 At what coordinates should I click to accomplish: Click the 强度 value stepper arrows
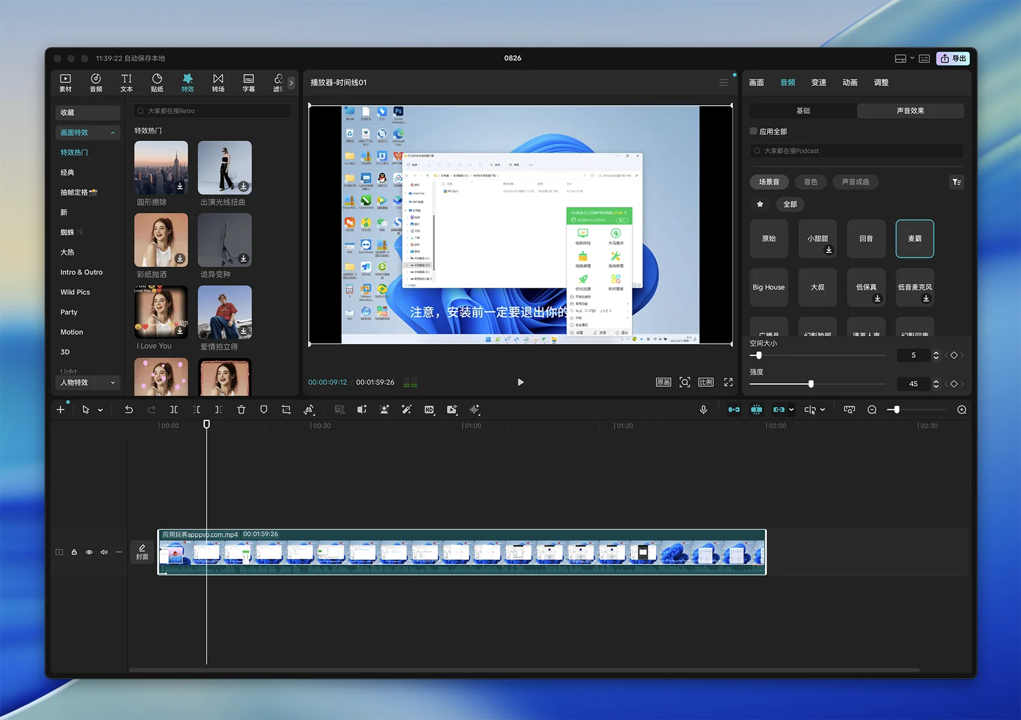click(x=936, y=384)
